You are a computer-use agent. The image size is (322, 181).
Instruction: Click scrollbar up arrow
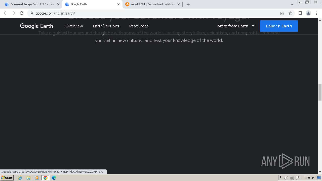[320, 20]
